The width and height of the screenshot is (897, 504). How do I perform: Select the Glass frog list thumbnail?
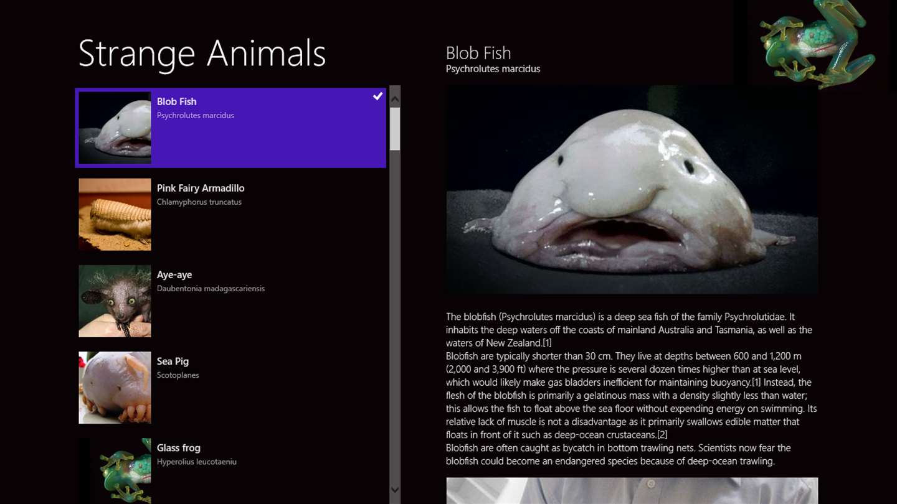[x=115, y=471]
